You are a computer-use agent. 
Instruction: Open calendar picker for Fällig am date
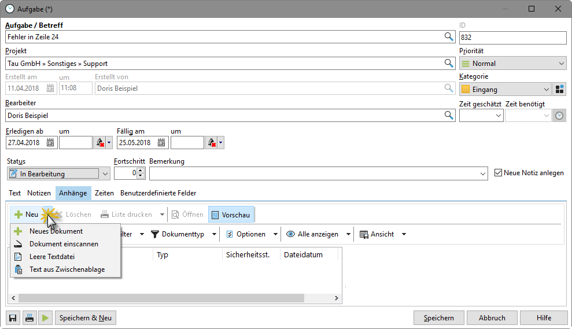click(163, 142)
